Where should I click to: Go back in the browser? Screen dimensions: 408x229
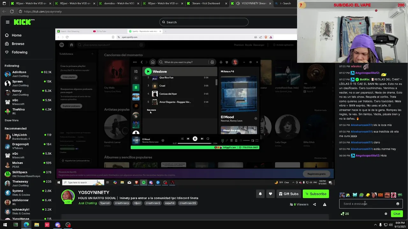tap(4, 11)
